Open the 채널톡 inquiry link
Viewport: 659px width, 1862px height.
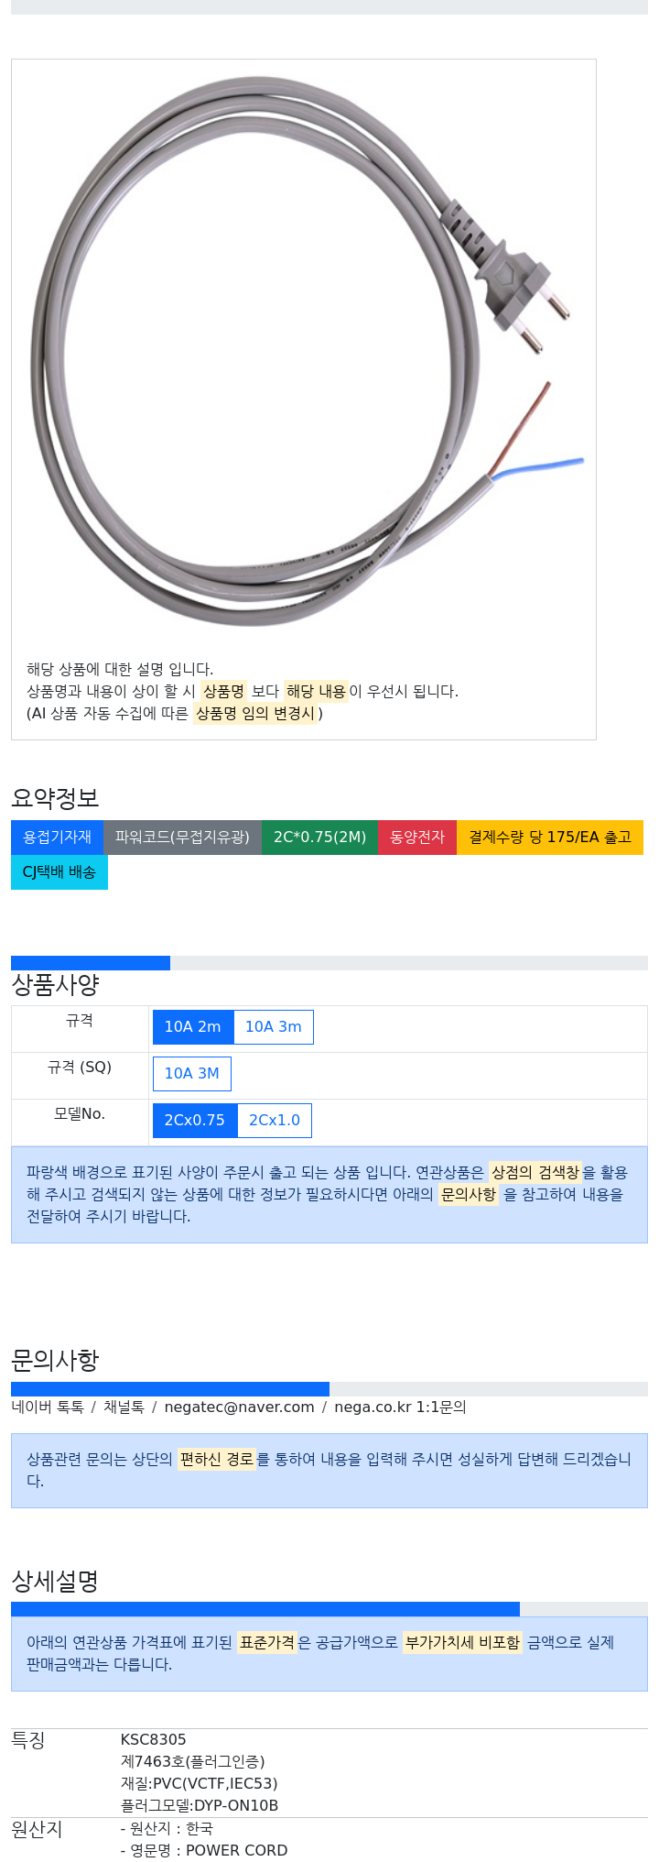point(124,1407)
